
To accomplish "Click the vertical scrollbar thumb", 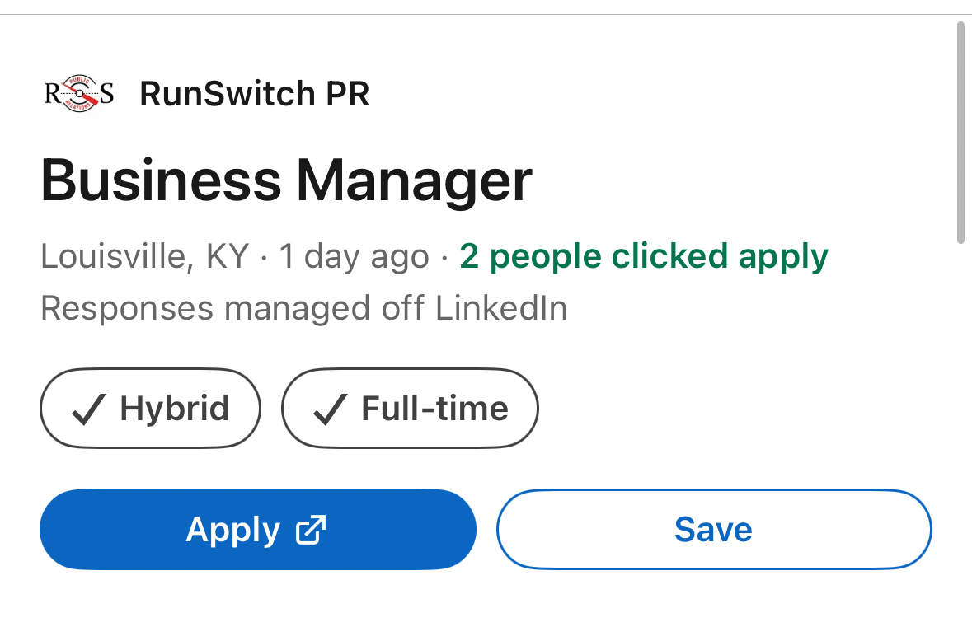I will (960, 132).
